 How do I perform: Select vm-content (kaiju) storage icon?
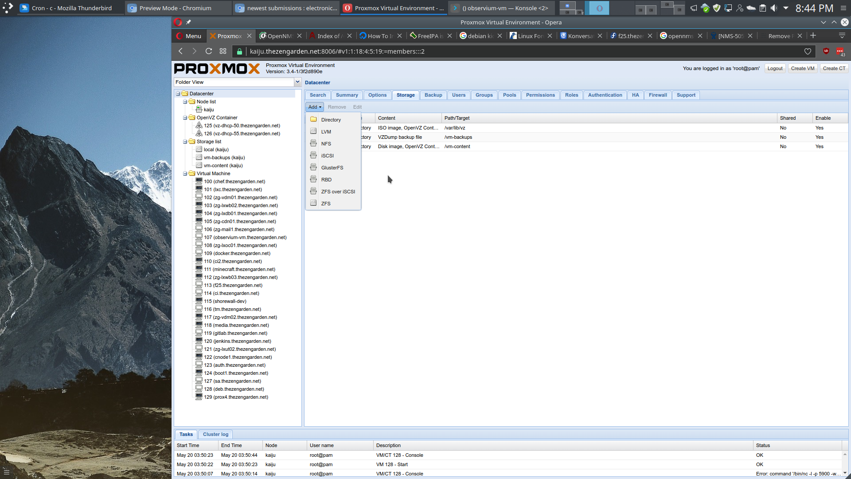click(x=199, y=165)
